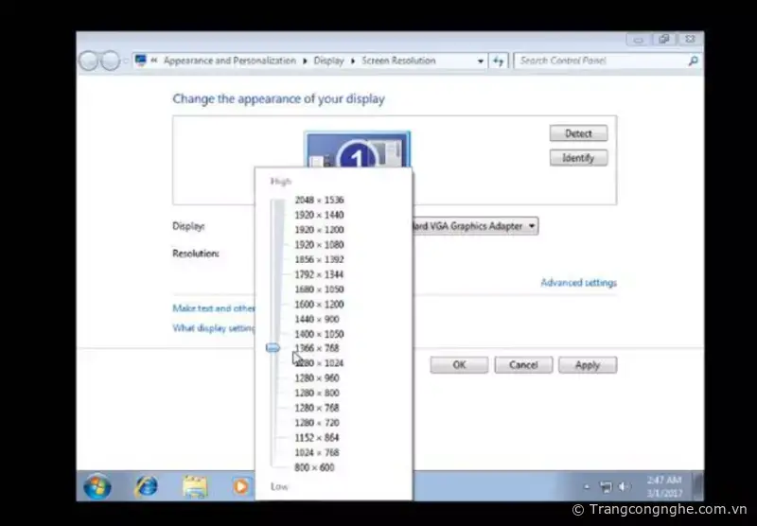
Task: Open the Advanced settings link
Action: pyautogui.click(x=578, y=283)
